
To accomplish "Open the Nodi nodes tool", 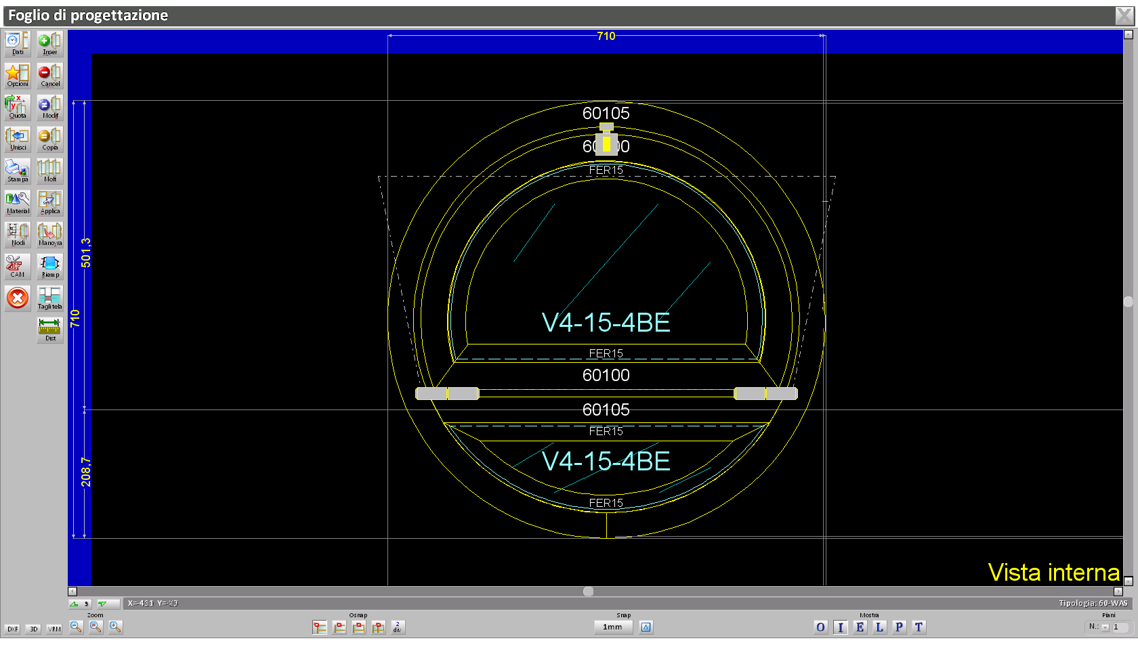I will (18, 235).
